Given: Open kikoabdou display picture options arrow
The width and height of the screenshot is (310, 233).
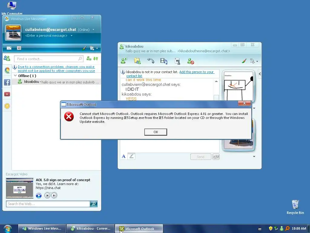Looking at the screenshot, I should click(x=254, y=108).
